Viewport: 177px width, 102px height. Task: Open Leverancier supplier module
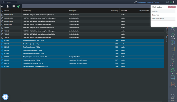point(173,78)
